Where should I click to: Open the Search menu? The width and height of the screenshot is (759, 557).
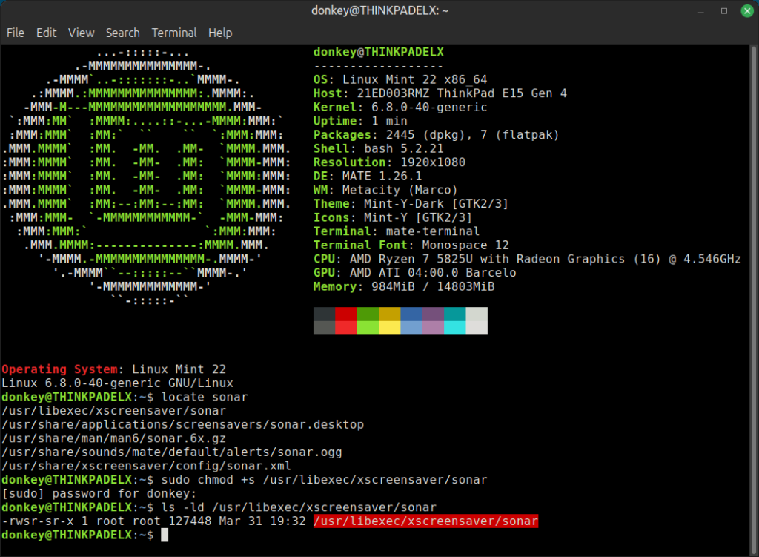pos(123,33)
